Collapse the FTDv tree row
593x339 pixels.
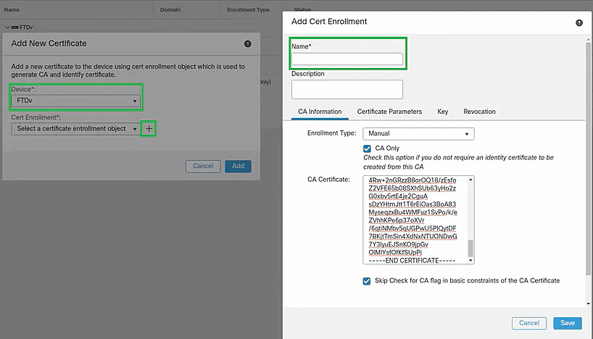[7, 27]
